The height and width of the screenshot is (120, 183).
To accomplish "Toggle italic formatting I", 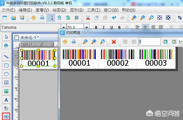I will tap(104, 27).
